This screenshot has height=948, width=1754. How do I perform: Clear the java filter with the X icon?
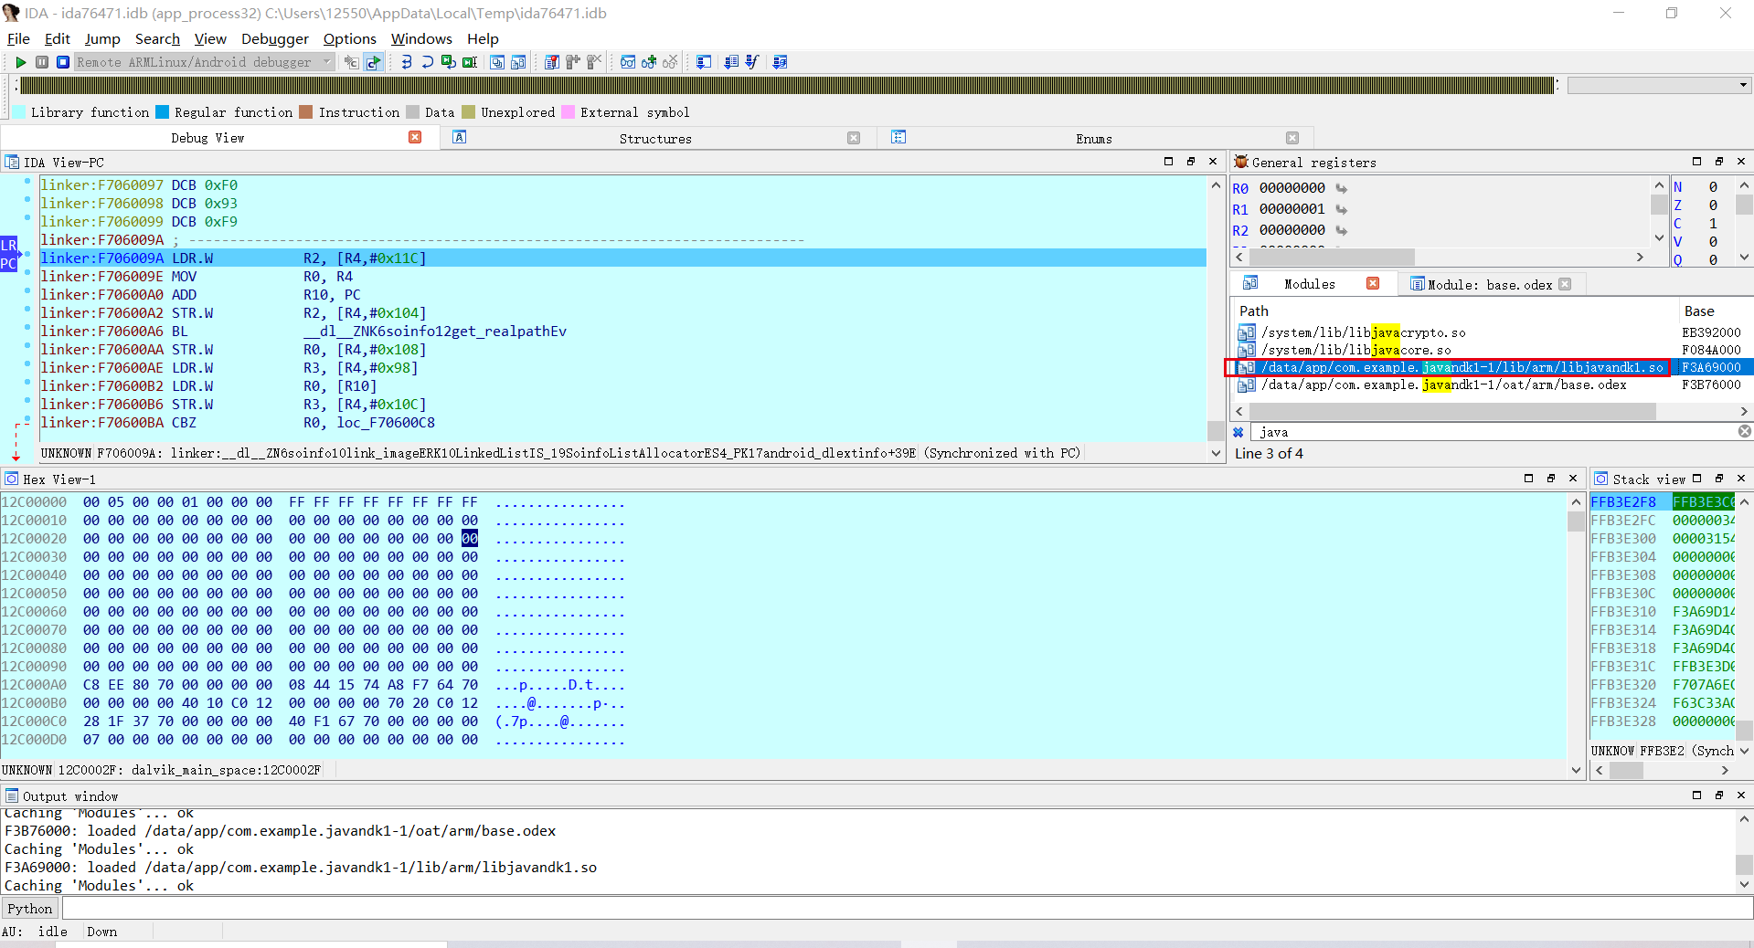[x=1744, y=432]
